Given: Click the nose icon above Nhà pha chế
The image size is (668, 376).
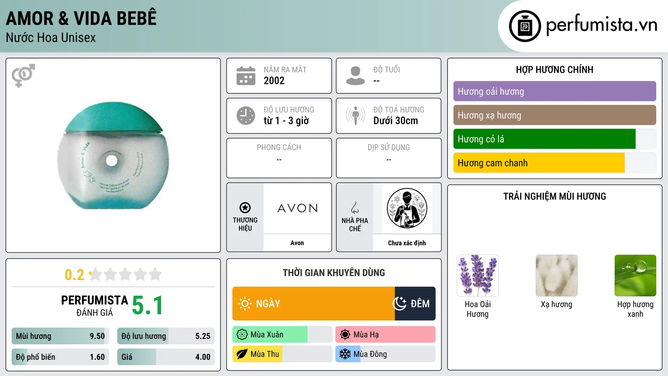Looking at the screenshot, I should pos(355,208).
